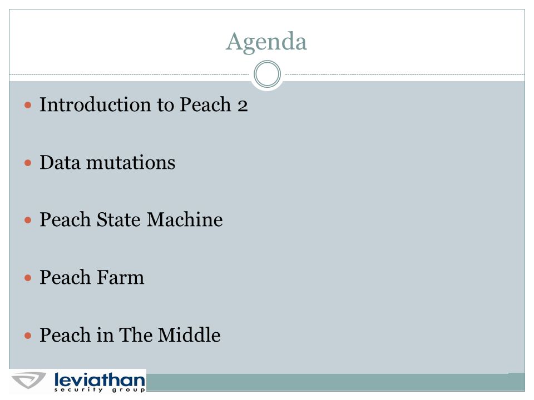Click the Agenda slide title
The width and height of the screenshot is (534, 400).
(266, 42)
